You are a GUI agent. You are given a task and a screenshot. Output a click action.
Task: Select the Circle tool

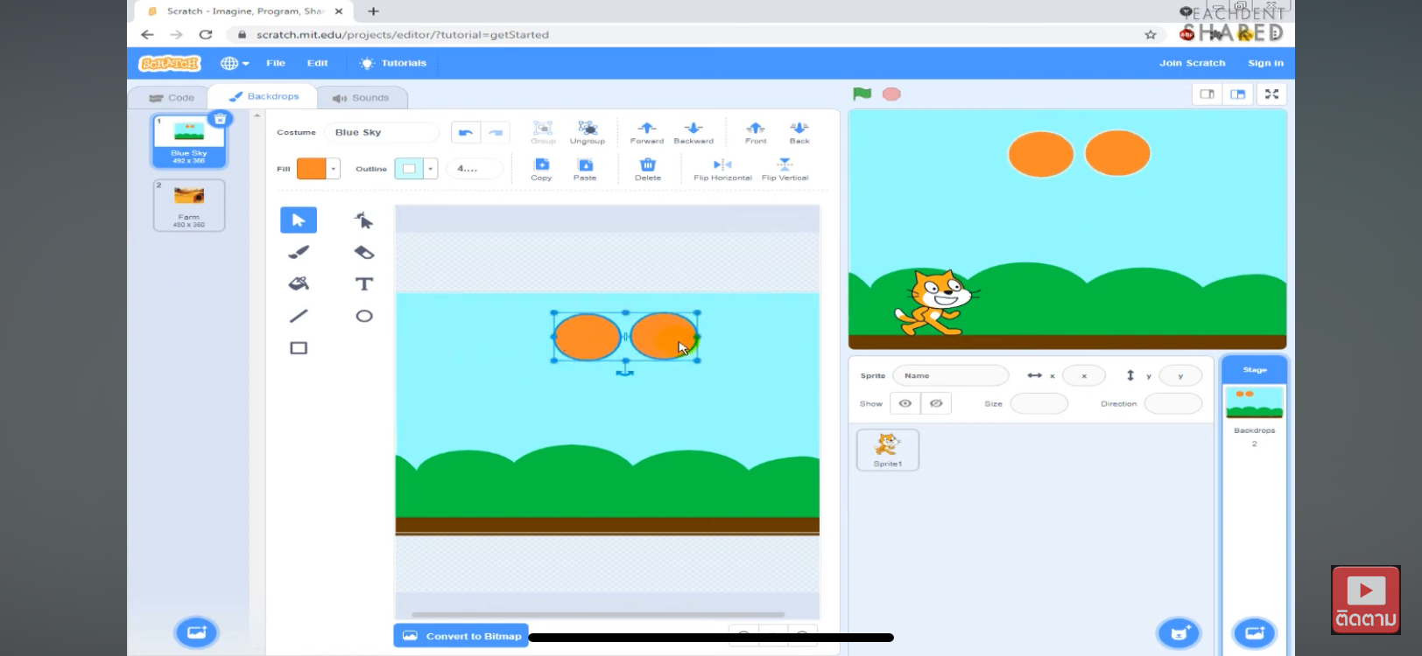pos(364,316)
